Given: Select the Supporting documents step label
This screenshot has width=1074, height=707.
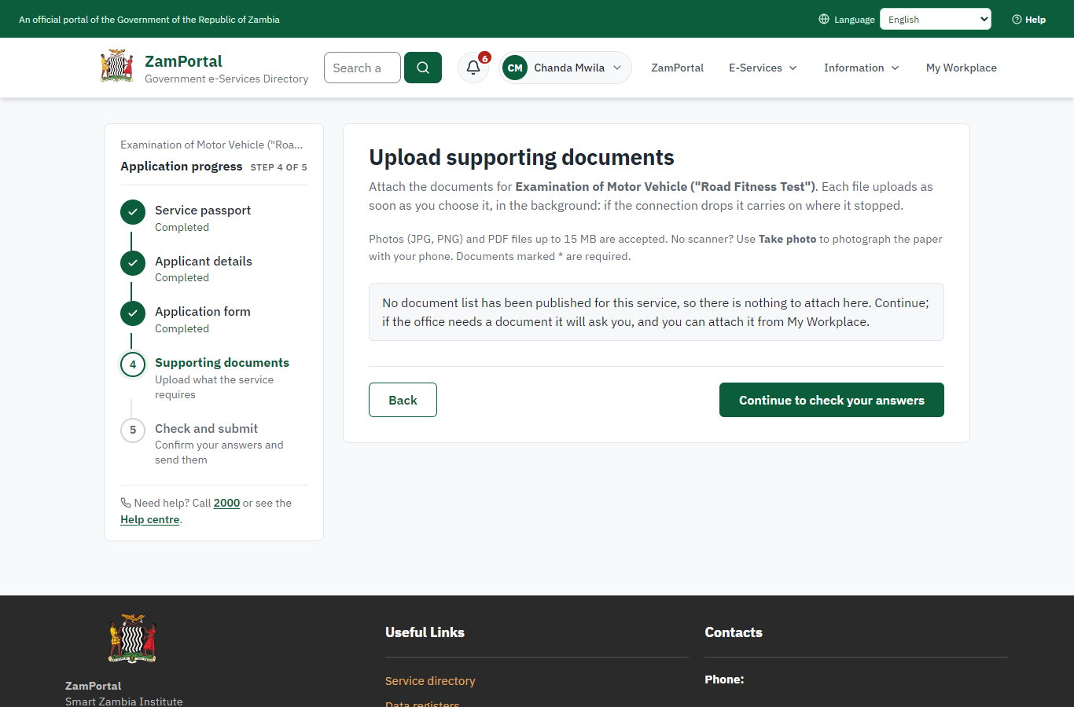Looking at the screenshot, I should tap(222, 363).
